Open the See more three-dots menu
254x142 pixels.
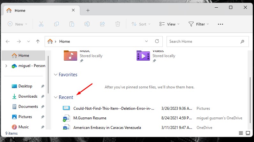pyautogui.click(x=220, y=24)
